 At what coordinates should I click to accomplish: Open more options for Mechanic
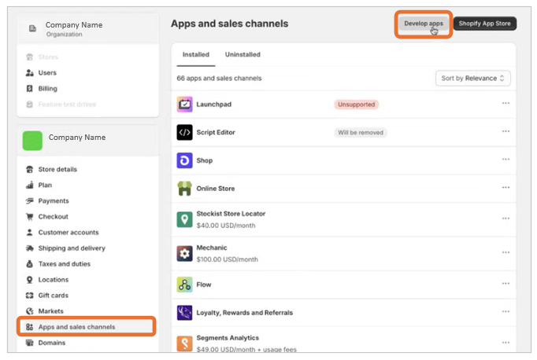click(x=506, y=252)
